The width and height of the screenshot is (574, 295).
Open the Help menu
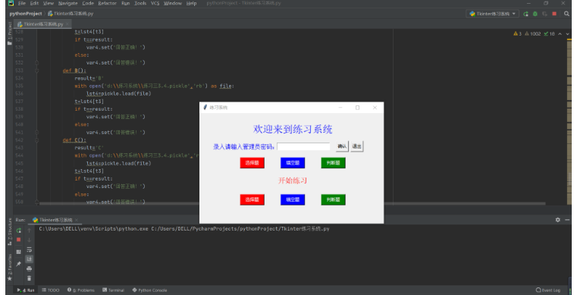(191, 3)
